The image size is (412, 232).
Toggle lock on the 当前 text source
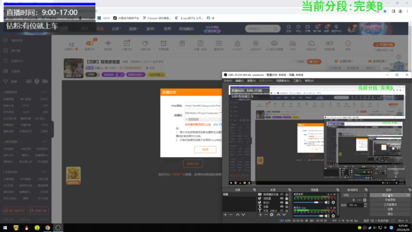click(x=287, y=207)
